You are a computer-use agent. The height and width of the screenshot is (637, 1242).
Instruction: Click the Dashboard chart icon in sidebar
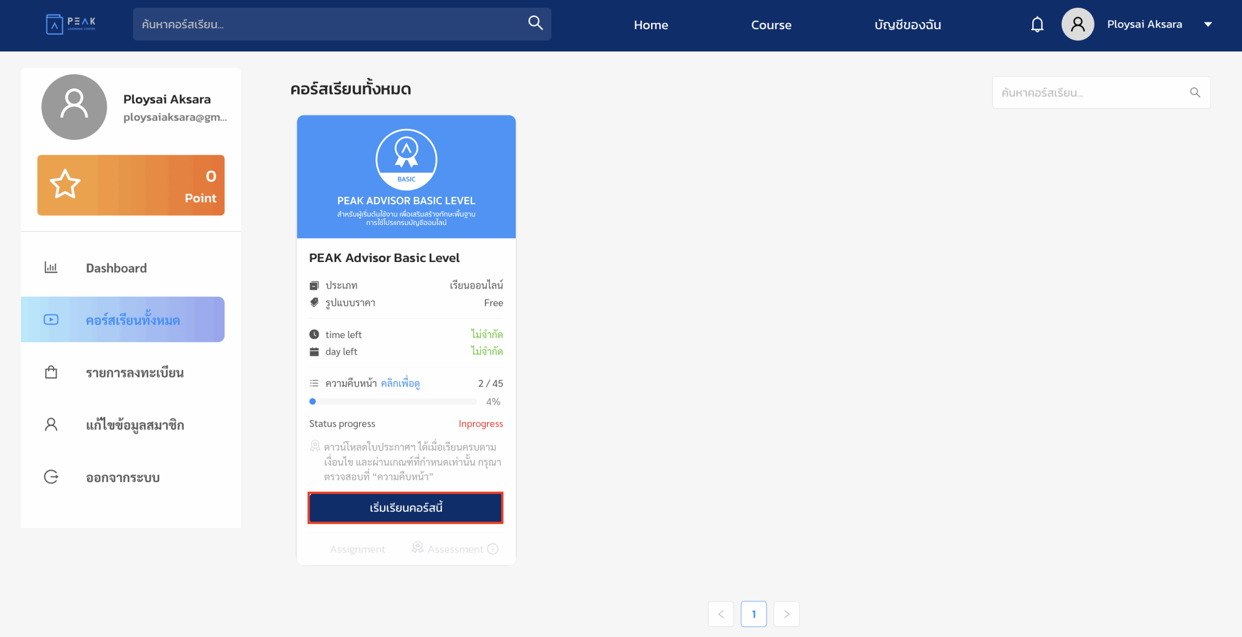[x=51, y=267]
